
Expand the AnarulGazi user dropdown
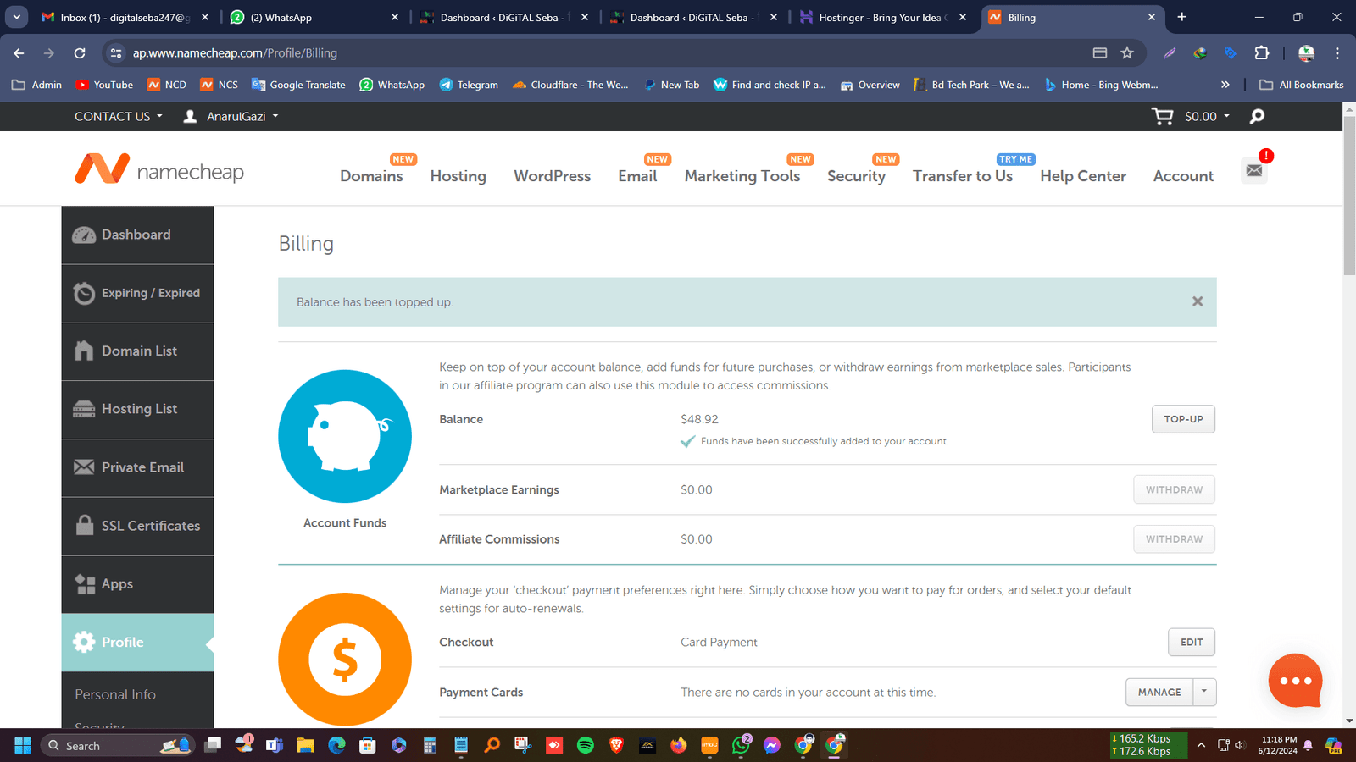click(231, 116)
